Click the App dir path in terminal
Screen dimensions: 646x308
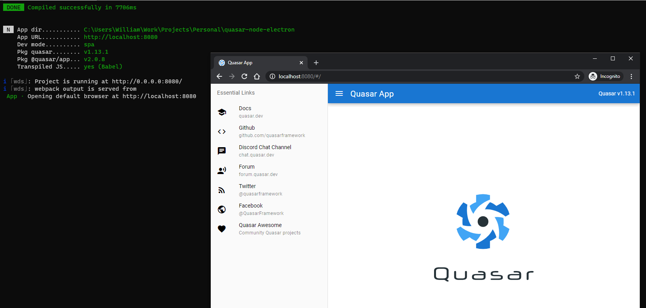[189, 30]
